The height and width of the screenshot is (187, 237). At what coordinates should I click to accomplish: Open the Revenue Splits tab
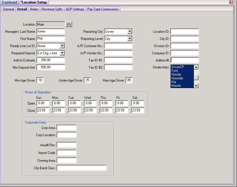coord(52,9)
